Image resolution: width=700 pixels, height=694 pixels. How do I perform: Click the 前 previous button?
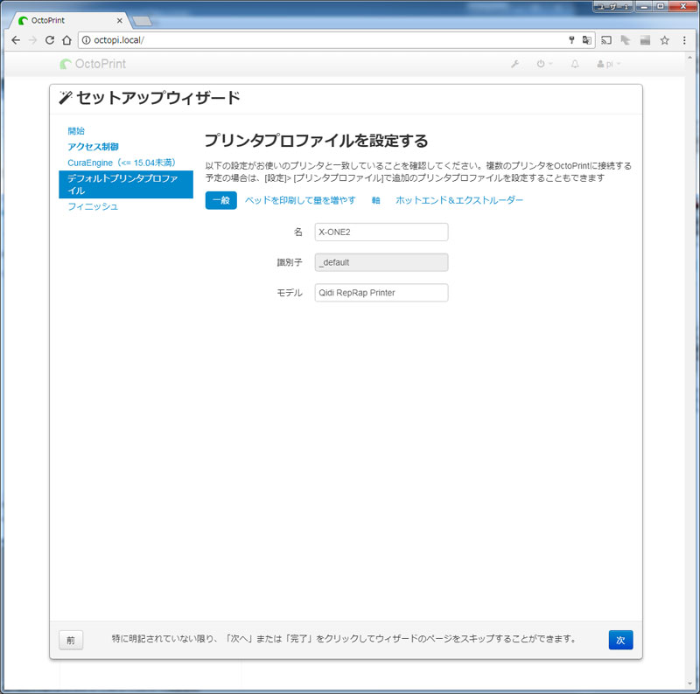71,640
